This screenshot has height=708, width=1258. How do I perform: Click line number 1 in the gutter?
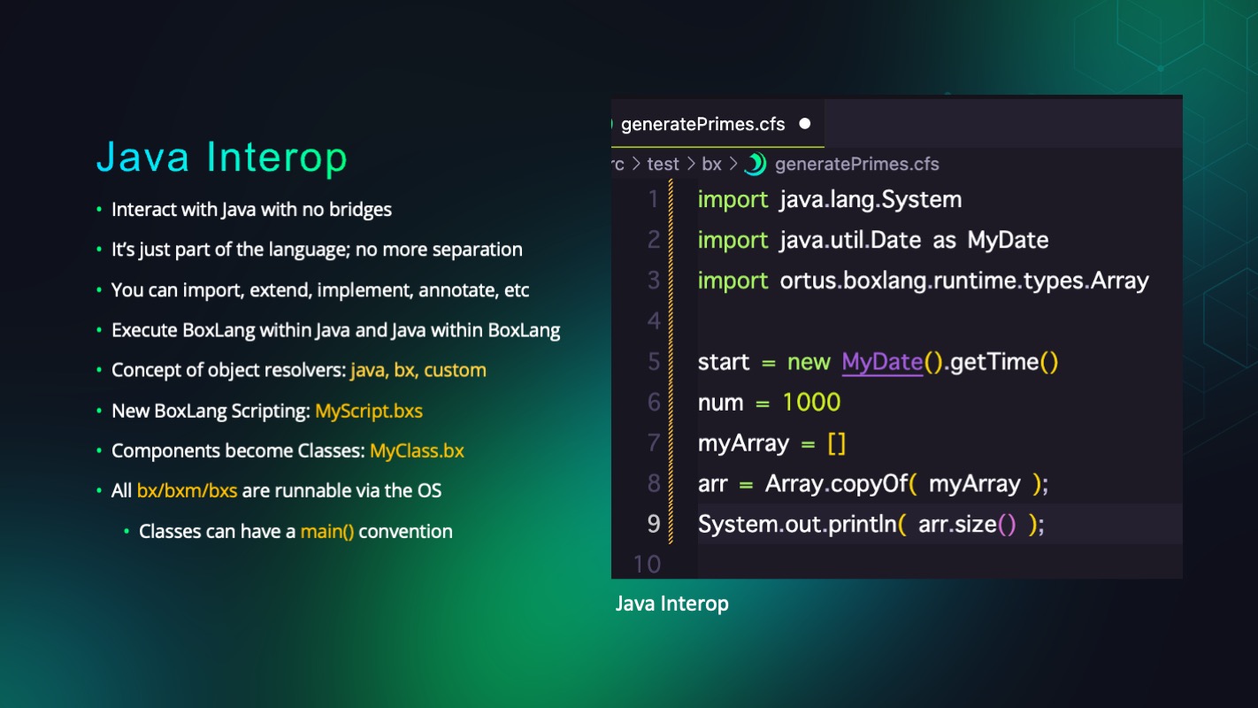click(654, 199)
